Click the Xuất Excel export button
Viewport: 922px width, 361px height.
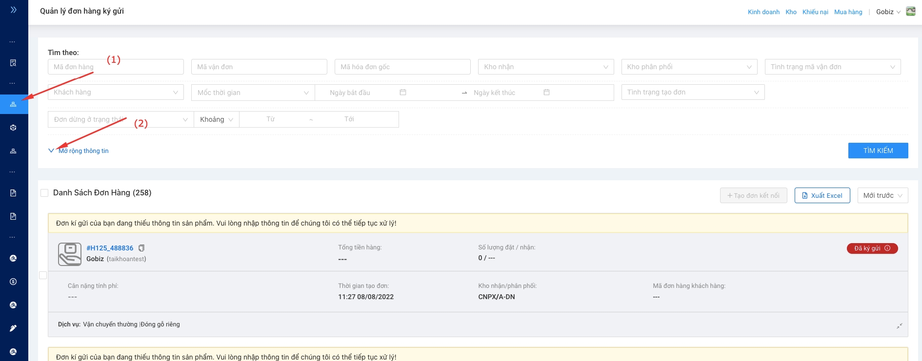coord(822,195)
